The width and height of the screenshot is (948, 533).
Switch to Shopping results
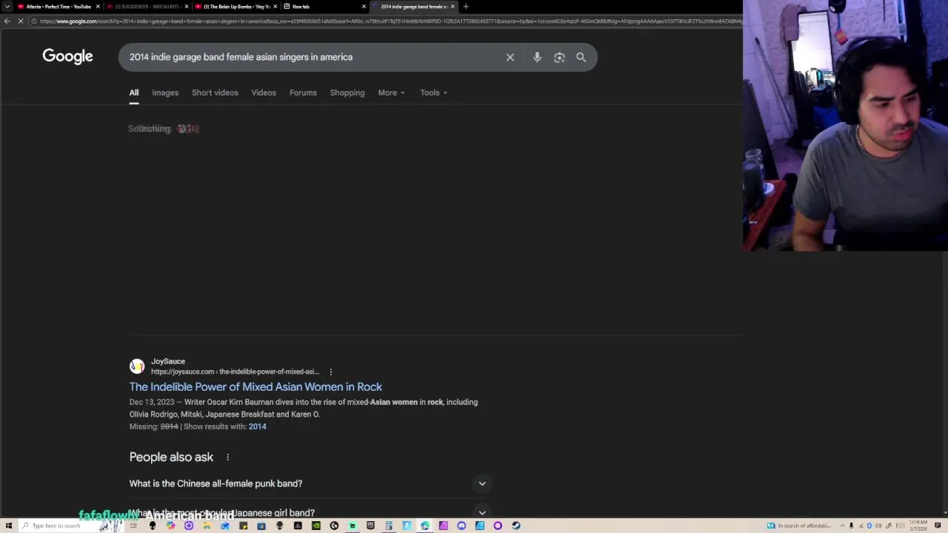pos(347,93)
